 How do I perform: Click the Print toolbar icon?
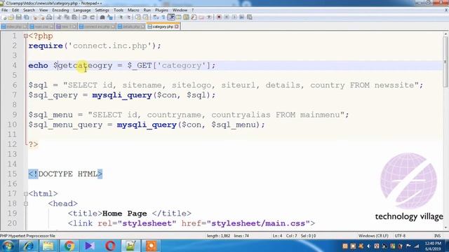[x=49, y=17]
